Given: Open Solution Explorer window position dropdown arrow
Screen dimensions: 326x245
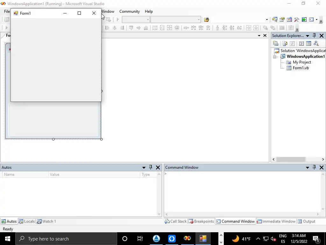Looking at the screenshot, I should 308,36.
